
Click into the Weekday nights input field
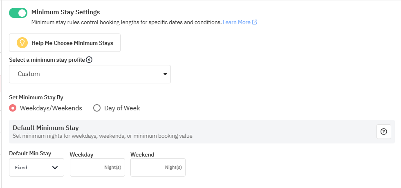(x=97, y=167)
